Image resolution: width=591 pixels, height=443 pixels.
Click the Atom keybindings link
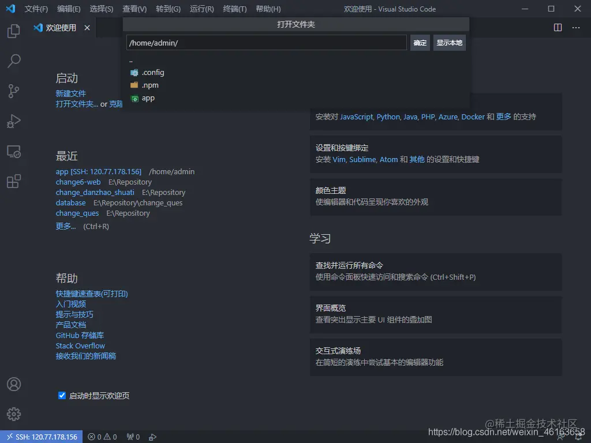[388, 159]
